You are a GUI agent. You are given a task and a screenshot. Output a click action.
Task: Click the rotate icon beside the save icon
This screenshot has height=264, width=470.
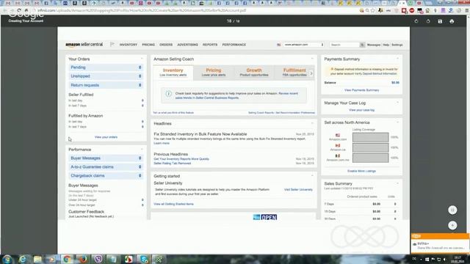coord(428,21)
